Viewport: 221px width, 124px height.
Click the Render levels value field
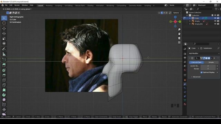208,69
